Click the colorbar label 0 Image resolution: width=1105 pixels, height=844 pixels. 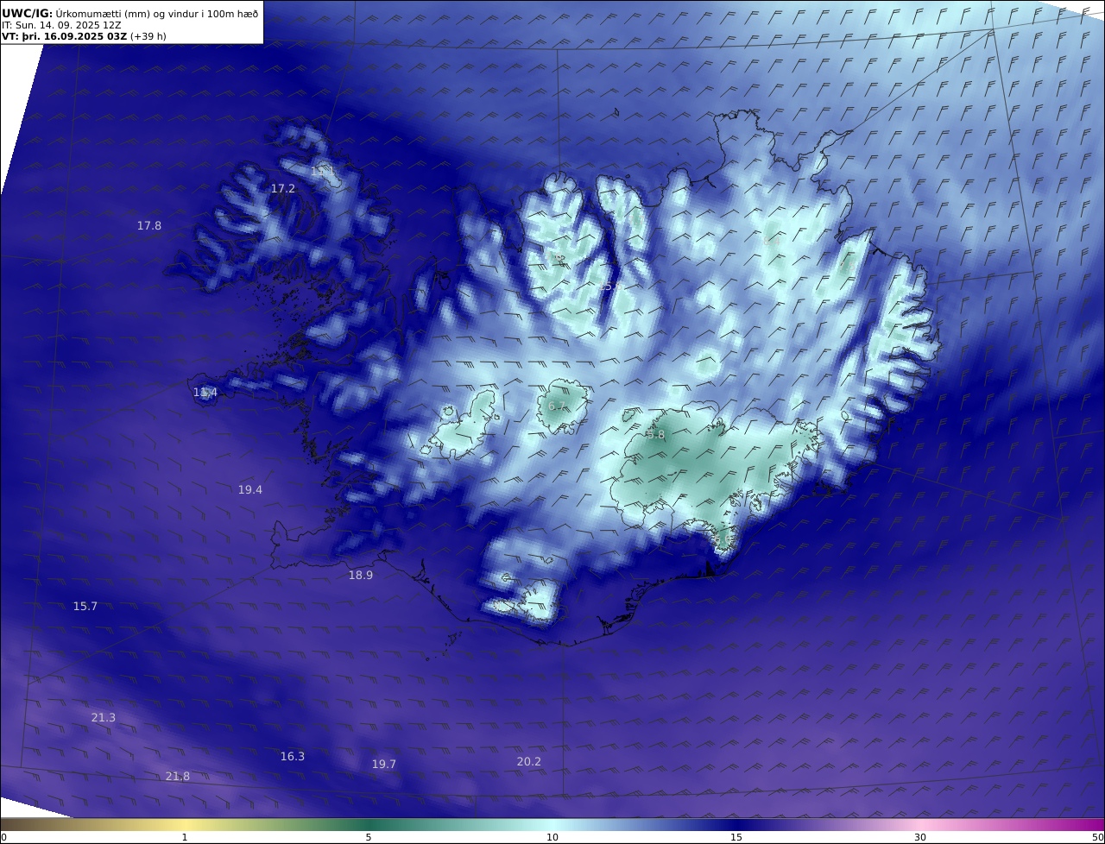pos(3,837)
